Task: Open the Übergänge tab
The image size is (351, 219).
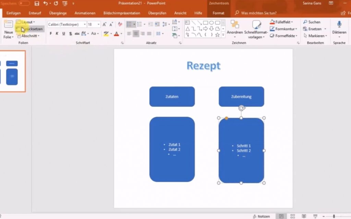Action: tap(58, 13)
